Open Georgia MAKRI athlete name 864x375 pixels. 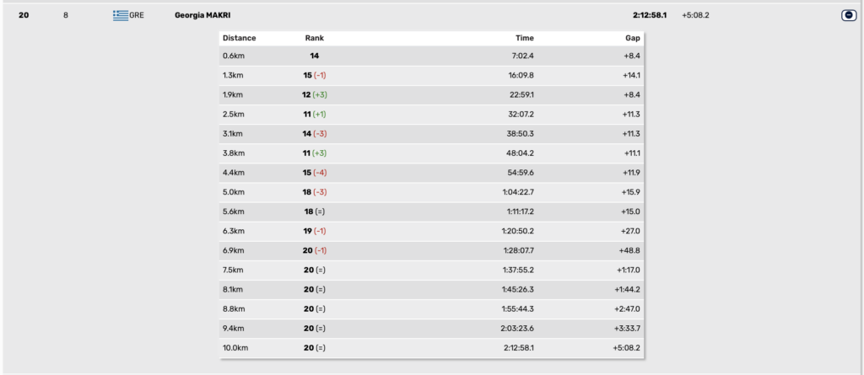tap(202, 15)
